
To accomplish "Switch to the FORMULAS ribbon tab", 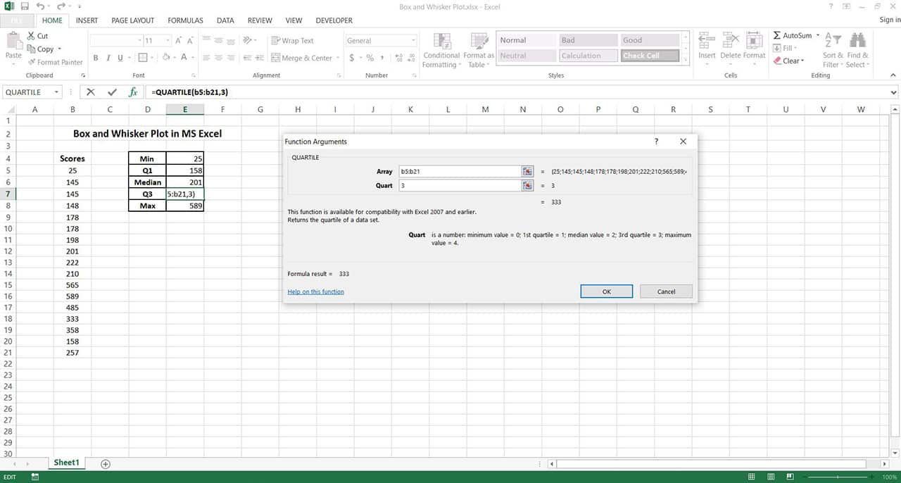I will (x=185, y=20).
